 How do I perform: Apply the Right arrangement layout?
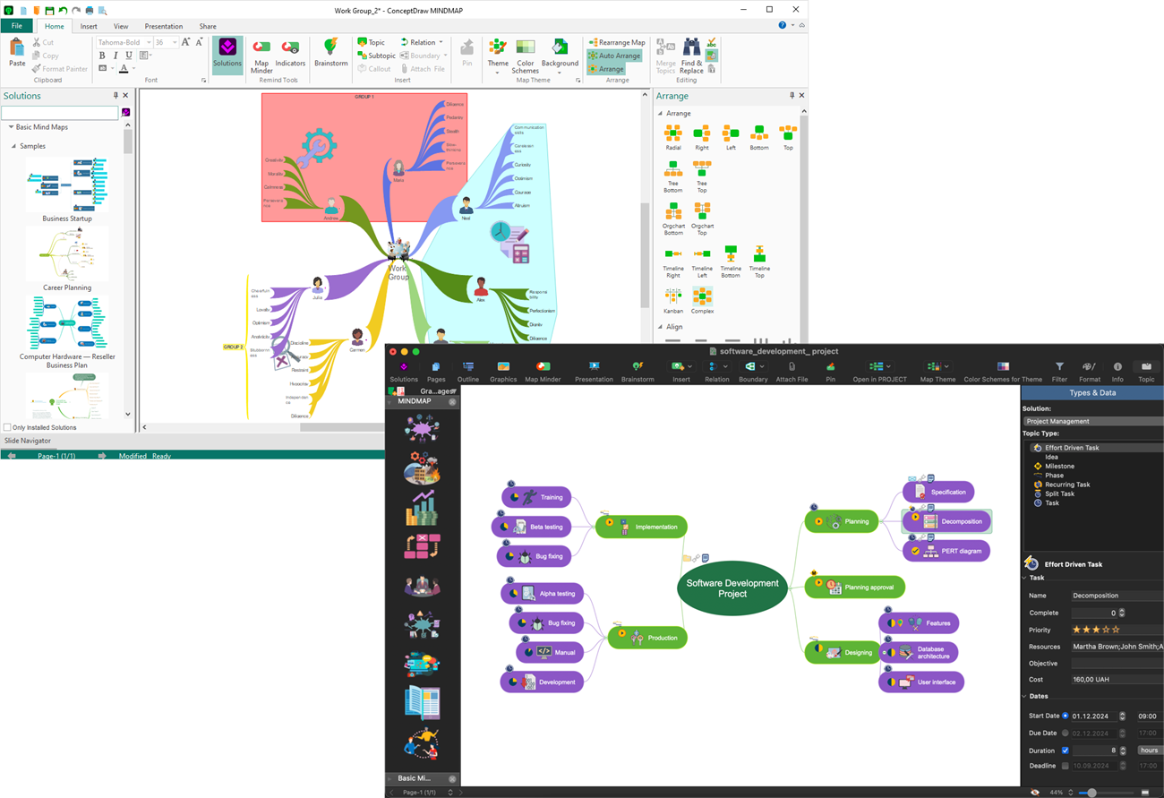[x=702, y=137]
